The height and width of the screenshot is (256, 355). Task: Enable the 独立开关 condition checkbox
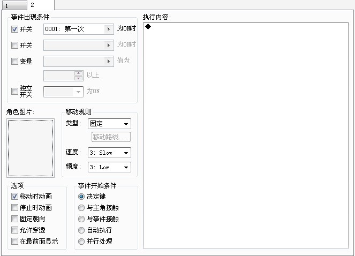(14, 91)
